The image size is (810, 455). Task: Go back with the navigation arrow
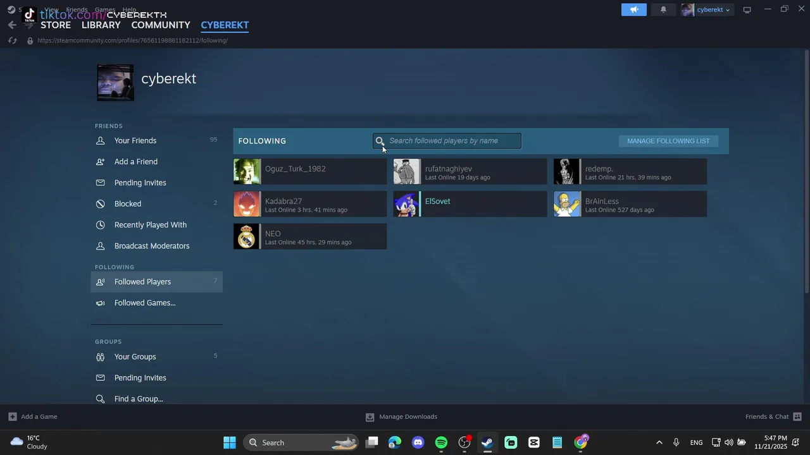(12, 25)
